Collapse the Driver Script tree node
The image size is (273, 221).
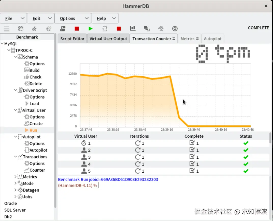tap(15, 90)
